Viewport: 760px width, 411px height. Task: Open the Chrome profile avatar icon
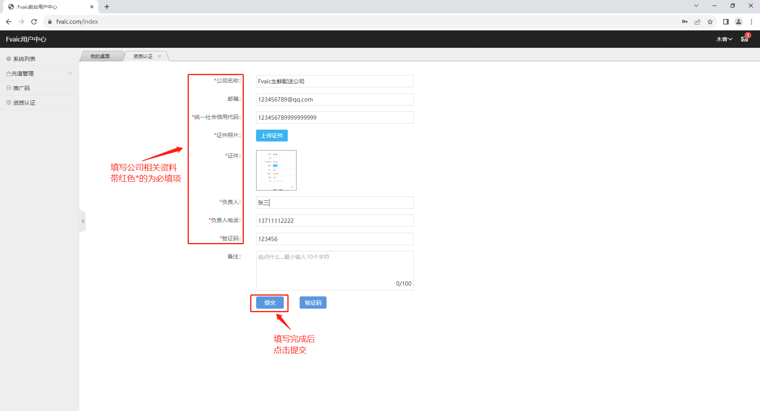pos(739,22)
